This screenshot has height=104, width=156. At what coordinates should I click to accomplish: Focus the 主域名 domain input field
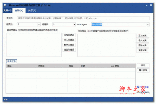83,18
